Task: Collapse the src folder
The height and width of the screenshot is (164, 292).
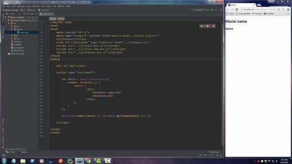Action: 9,23
